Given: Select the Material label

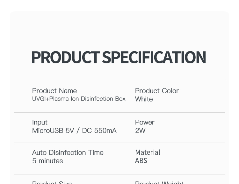Looking at the screenshot, I should pos(148,152).
